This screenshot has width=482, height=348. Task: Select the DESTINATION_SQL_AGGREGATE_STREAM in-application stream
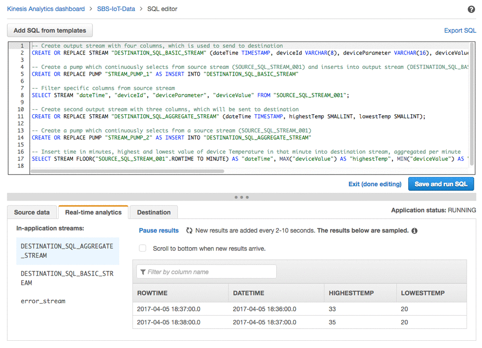(67, 251)
